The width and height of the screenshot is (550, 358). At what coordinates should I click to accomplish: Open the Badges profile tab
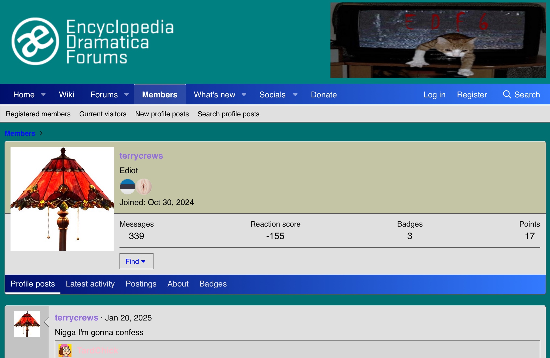[x=213, y=284]
